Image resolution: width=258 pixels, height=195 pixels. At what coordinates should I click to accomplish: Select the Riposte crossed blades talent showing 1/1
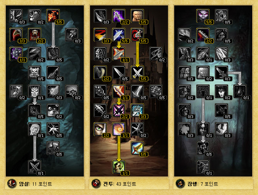coord(119,54)
